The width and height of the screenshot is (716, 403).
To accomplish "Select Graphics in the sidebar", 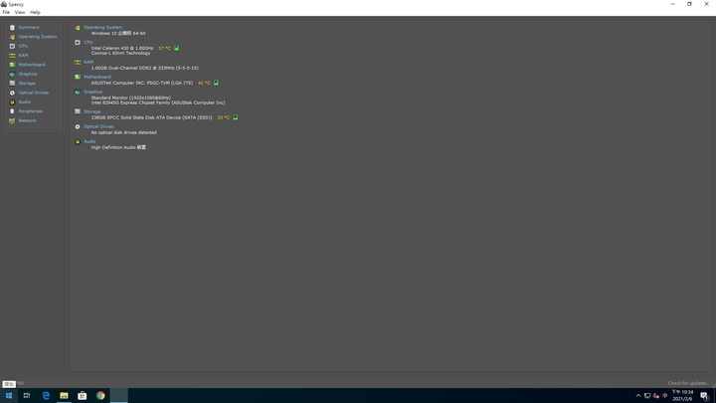I will (28, 74).
